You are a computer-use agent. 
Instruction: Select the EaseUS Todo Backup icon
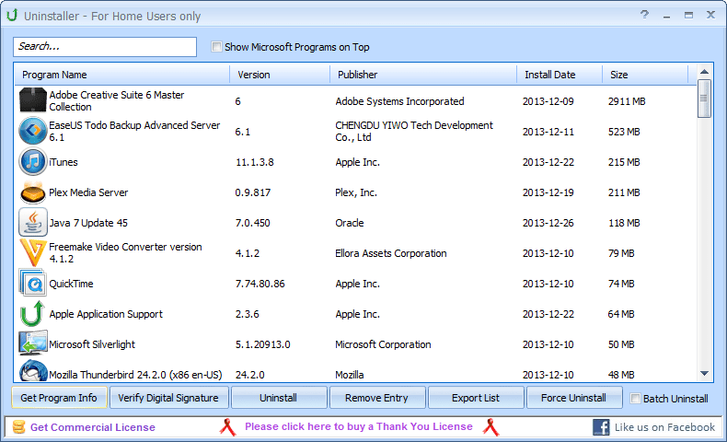click(x=32, y=132)
